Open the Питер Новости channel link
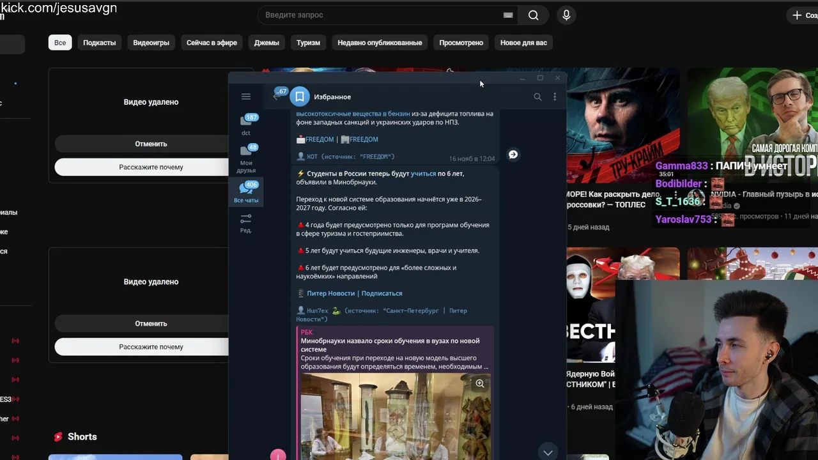The width and height of the screenshot is (818, 460). point(330,293)
